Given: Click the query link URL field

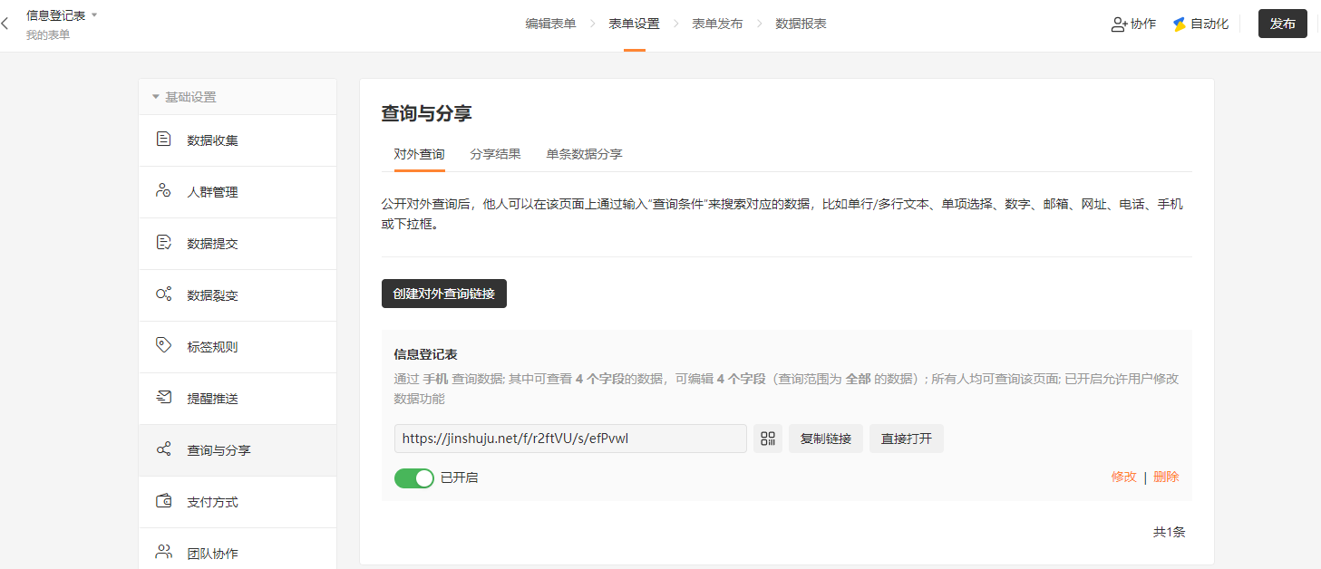Looking at the screenshot, I should pyautogui.click(x=570, y=439).
